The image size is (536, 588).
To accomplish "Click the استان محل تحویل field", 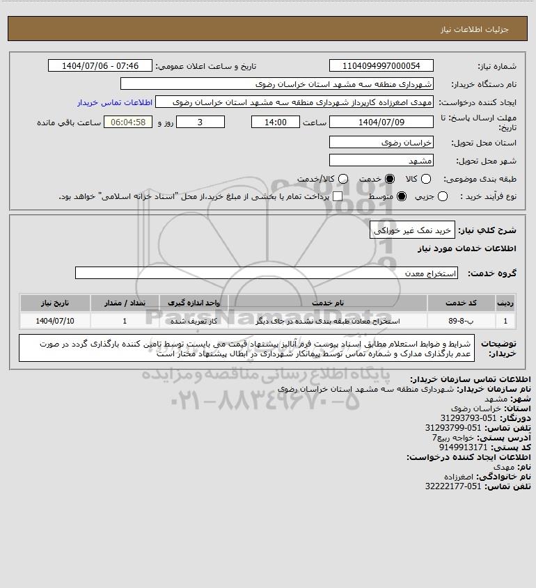I will click(x=381, y=142).
